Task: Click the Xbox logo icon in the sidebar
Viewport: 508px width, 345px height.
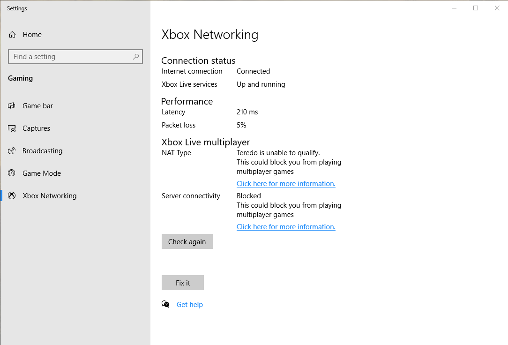Action: (x=12, y=195)
